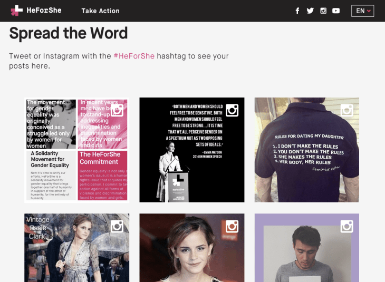This screenshot has width=385, height=282.
Task: Open the HeForShe Facebook page icon
Action: pyautogui.click(x=297, y=11)
